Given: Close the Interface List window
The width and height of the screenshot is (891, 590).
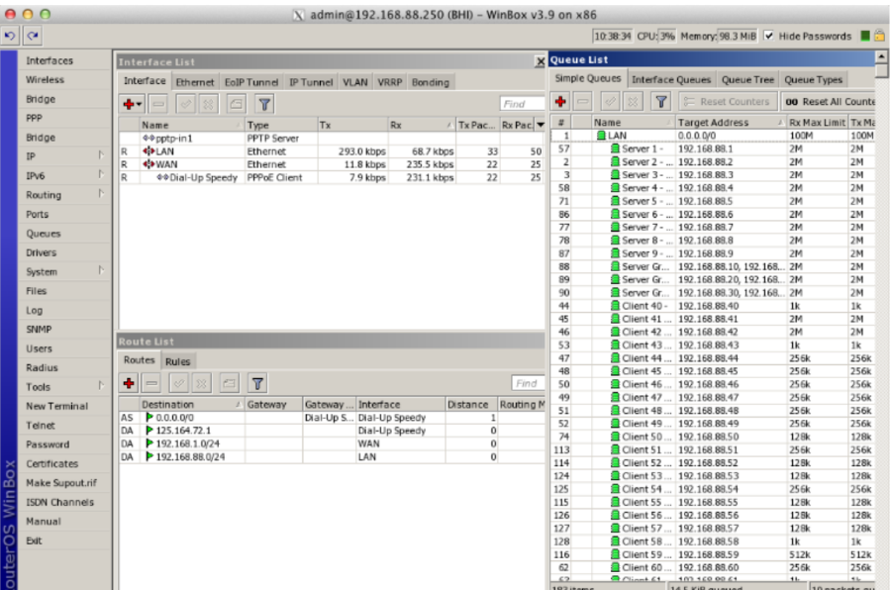Looking at the screenshot, I should tap(540, 61).
